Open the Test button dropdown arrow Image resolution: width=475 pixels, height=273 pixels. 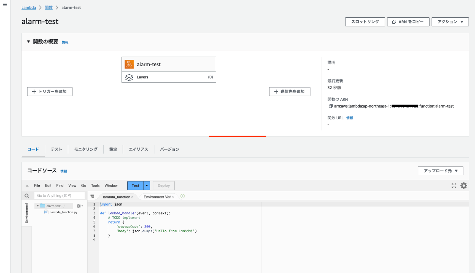147,186
